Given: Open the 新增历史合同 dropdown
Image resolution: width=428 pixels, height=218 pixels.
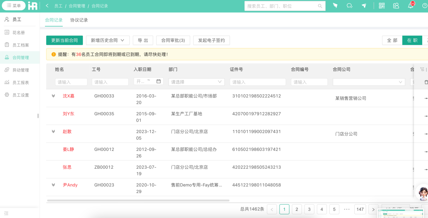Looking at the screenshot, I should [x=108, y=40].
